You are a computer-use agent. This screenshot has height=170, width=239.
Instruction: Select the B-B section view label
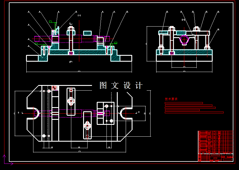[183, 20]
